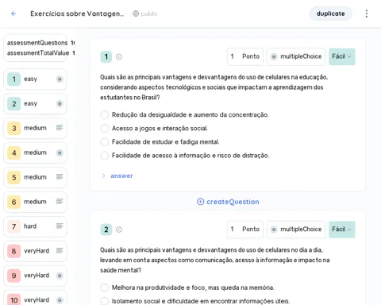Click the text-lines icon on sidebar item 7
The width and height of the screenshot is (381, 305).
60,226
